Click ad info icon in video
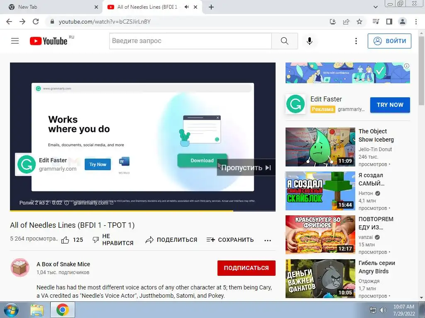The height and width of the screenshot is (318, 425). [x=66, y=203]
